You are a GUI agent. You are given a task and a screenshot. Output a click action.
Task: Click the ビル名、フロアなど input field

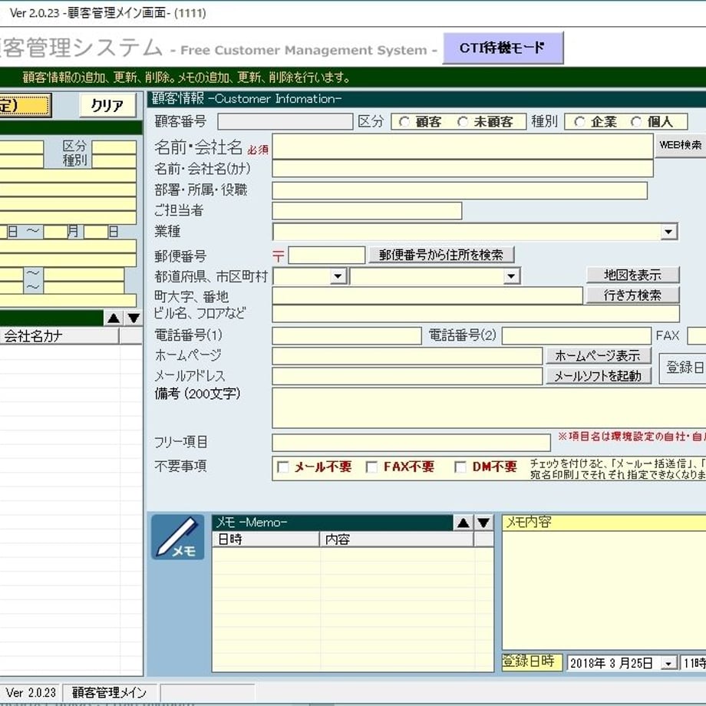pyautogui.click(x=476, y=313)
